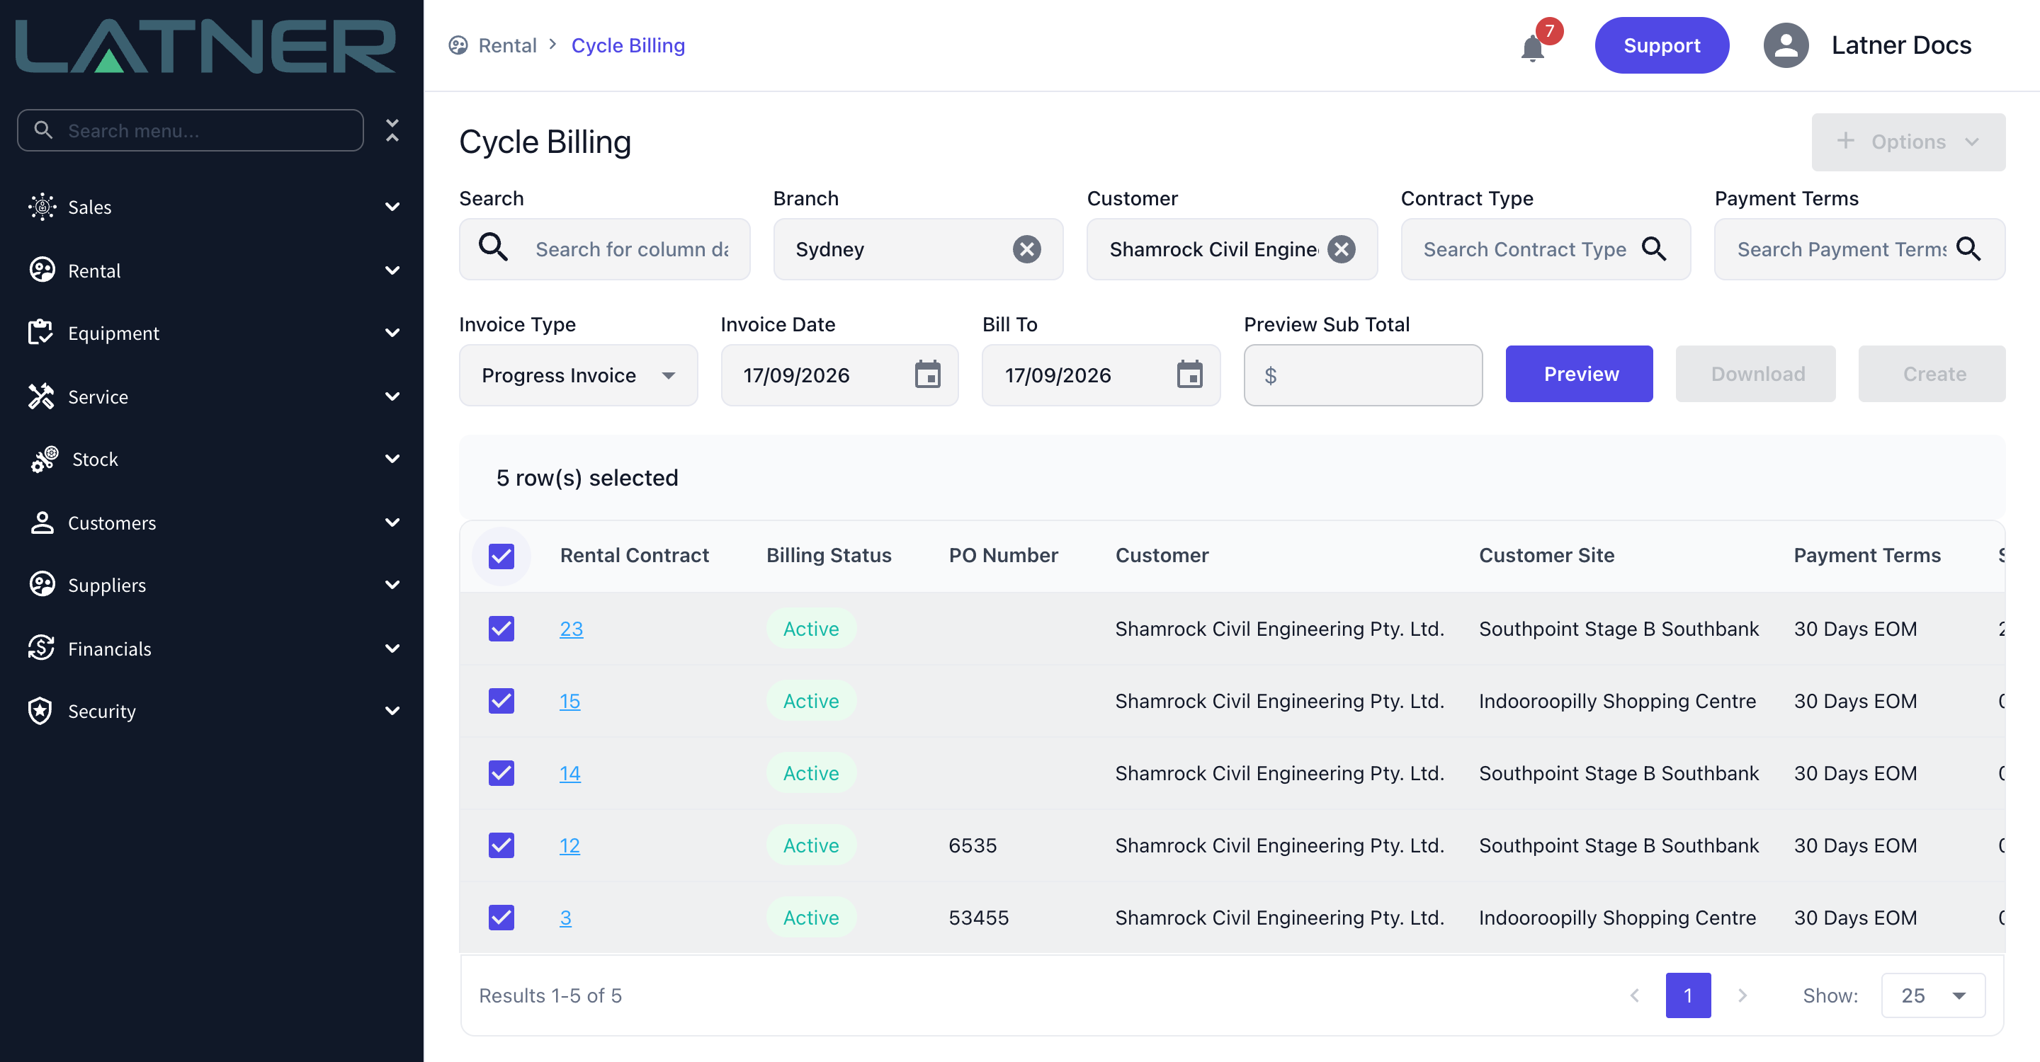Open the Invoice Type dropdown

(578, 375)
